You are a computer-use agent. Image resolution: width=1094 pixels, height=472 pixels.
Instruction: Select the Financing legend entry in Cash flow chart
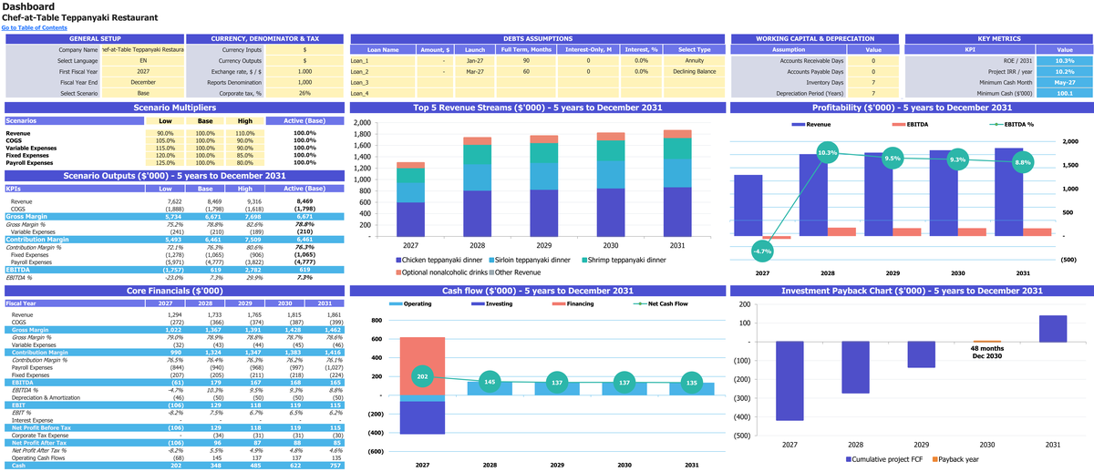click(565, 303)
